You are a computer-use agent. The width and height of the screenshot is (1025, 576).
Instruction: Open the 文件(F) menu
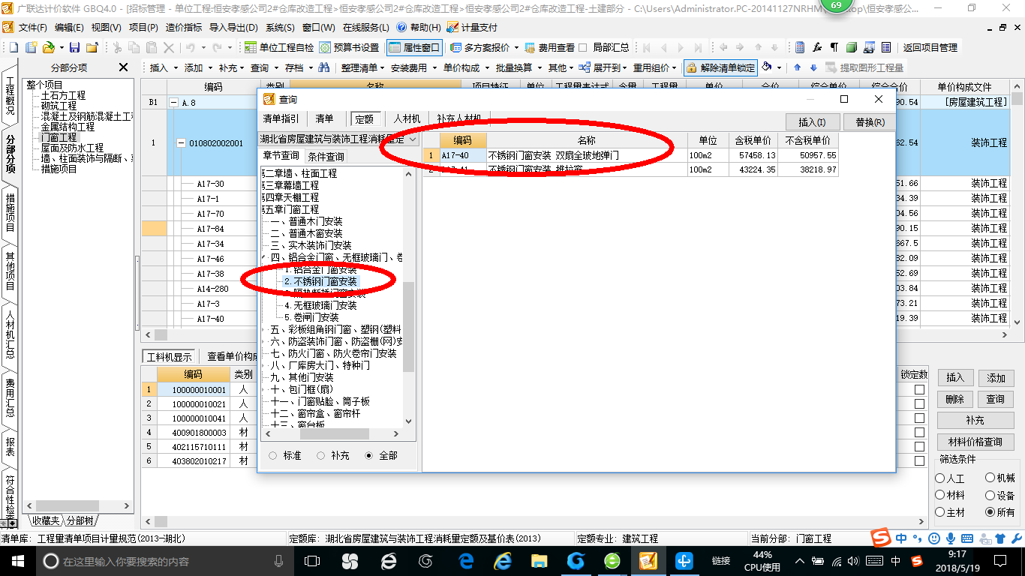(32, 28)
